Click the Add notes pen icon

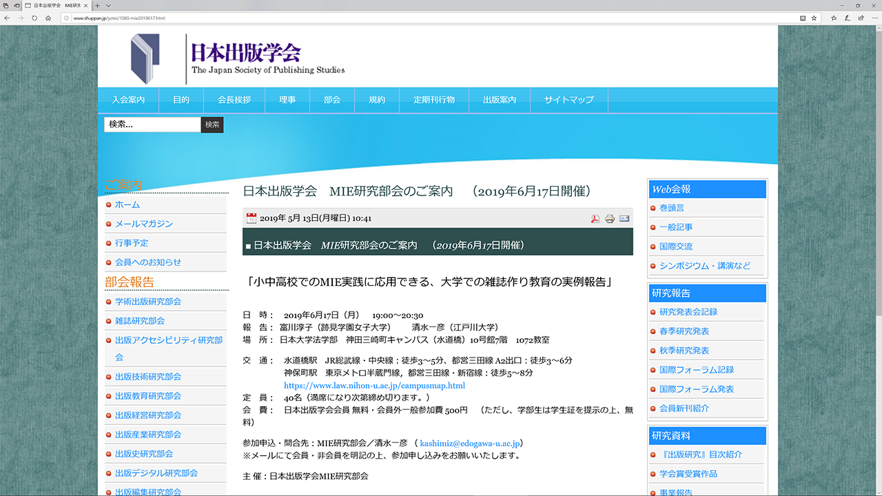tap(846, 17)
